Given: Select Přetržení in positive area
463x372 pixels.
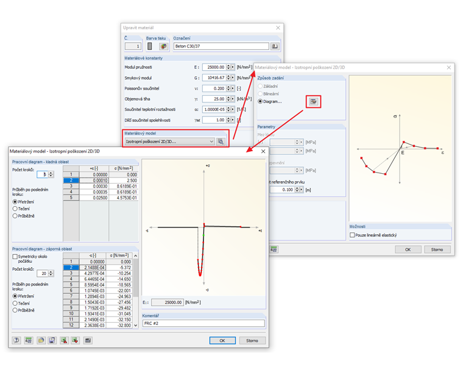Looking at the screenshot, I should (15, 202).
